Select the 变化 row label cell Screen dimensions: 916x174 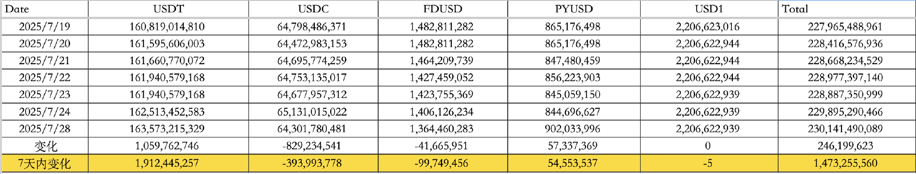(44, 146)
